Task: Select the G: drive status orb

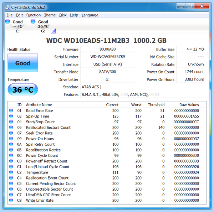Action: coord(33,21)
